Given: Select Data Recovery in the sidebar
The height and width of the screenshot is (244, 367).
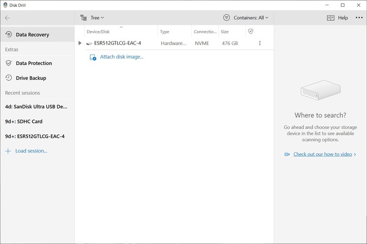Looking at the screenshot, I should point(37,35).
